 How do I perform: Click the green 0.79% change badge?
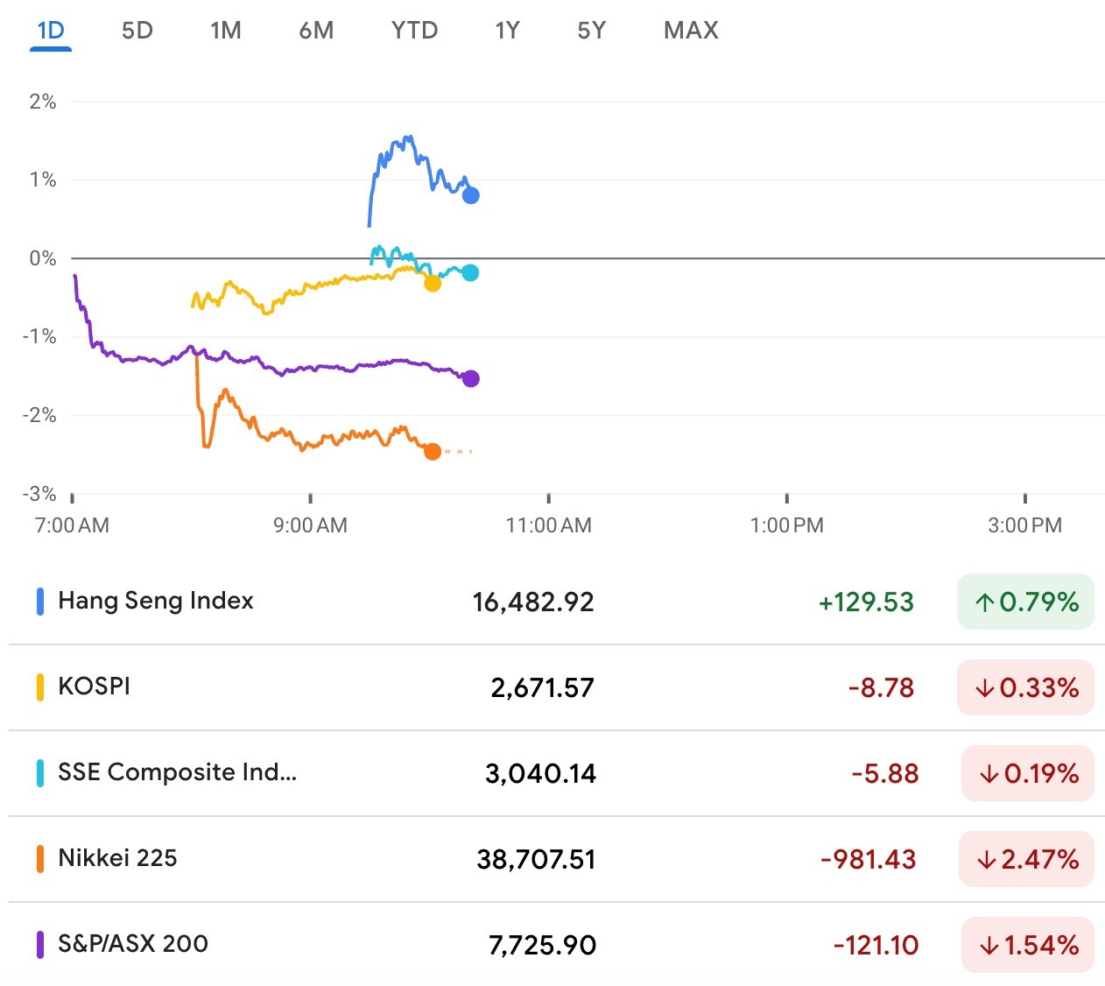coord(1025,602)
